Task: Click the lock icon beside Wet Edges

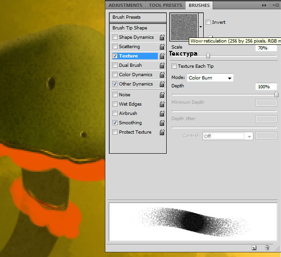Action: point(162,104)
